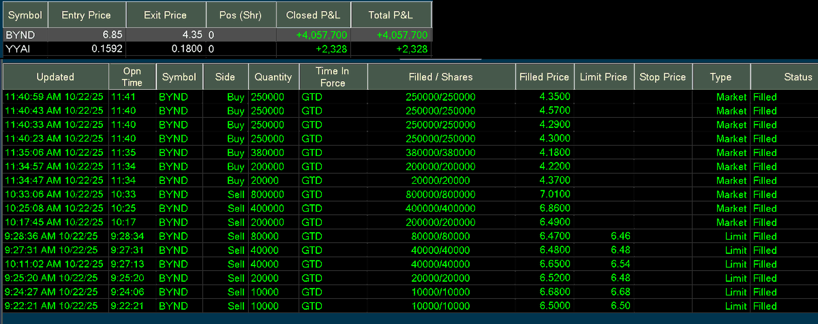Click BYND exit price 4.35
The image size is (818, 324).
pyautogui.click(x=192, y=35)
